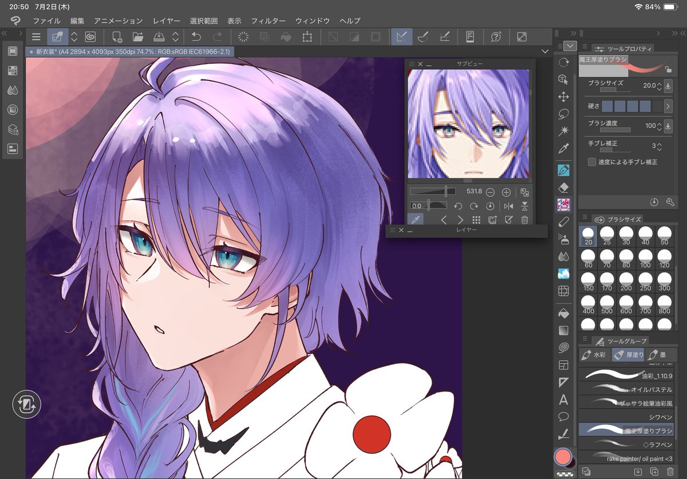
Task: Enable 速度による手ブレ補正 checkbox
Action: click(x=592, y=162)
